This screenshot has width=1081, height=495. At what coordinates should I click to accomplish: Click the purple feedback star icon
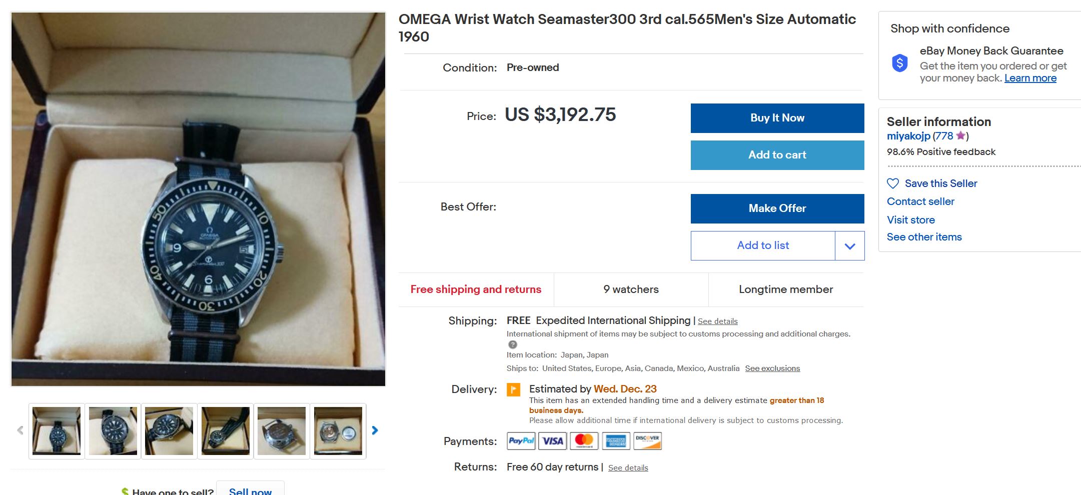[960, 135]
